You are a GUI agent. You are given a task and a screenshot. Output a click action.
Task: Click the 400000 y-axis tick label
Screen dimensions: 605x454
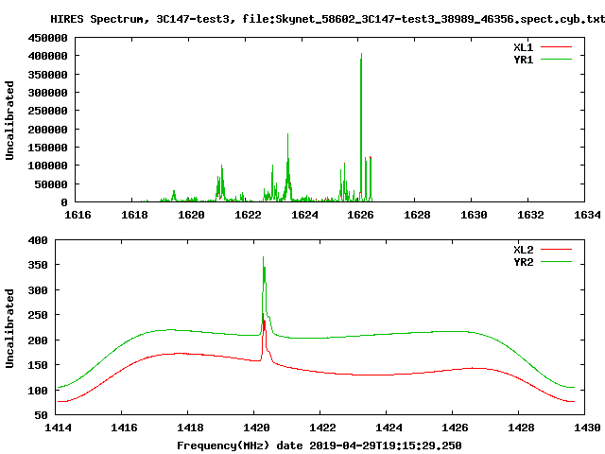(47, 57)
